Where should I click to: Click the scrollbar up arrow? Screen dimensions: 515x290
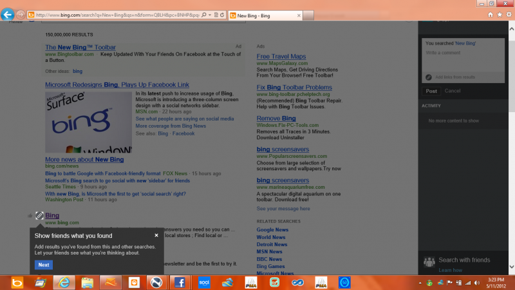(x=512, y=29)
